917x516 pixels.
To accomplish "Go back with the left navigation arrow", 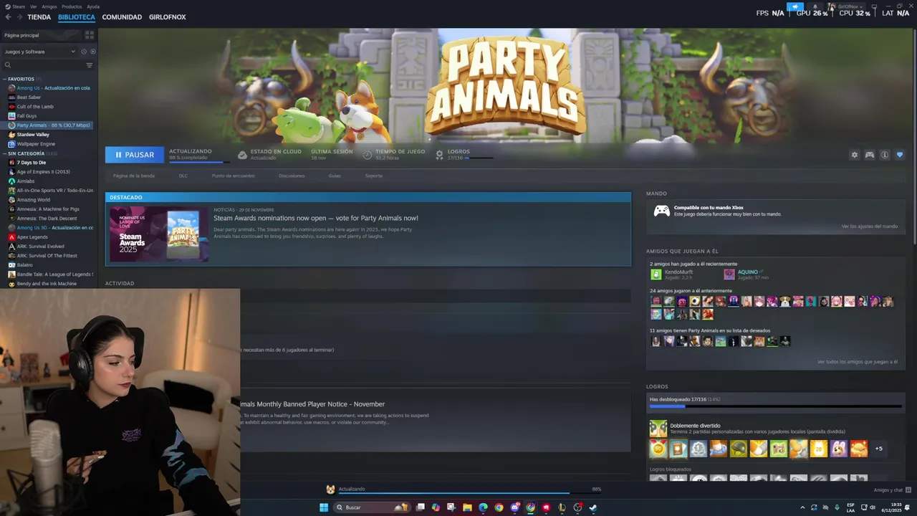I will tap(8, 17).
